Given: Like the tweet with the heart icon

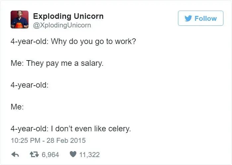Looking at the screenshot, I should pyautogui.click(x=73, y=154).
